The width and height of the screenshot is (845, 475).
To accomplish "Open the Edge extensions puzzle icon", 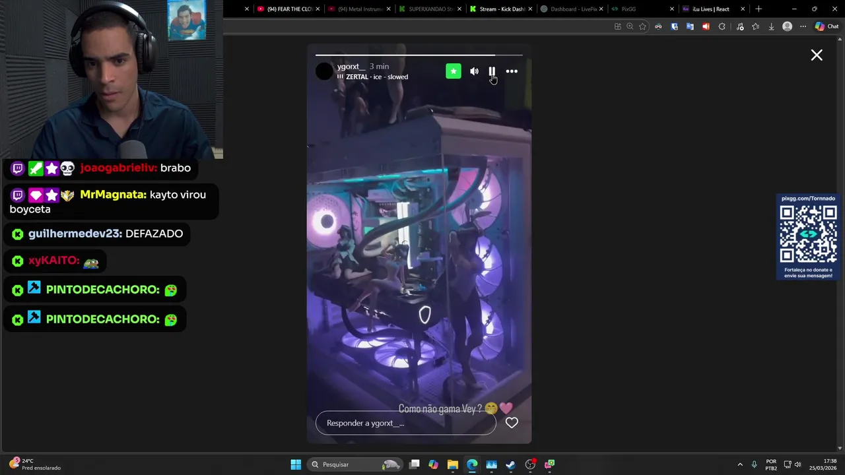I will pyautogui.click(x=722, y=26).
